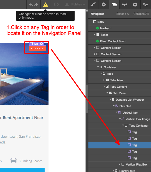Open Tag element settings gear on canvas
This screenshot has height=172, width=151.
point(41,44)
